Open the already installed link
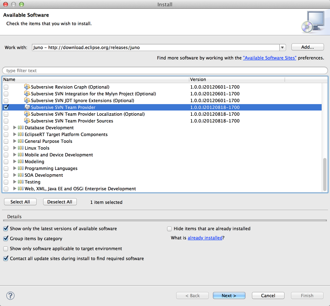The width and height of the screenshot is (330, 306). click(205, 238)
